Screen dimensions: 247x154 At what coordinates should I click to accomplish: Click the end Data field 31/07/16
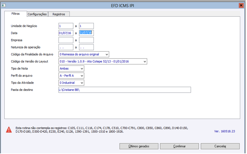point(86,33)
